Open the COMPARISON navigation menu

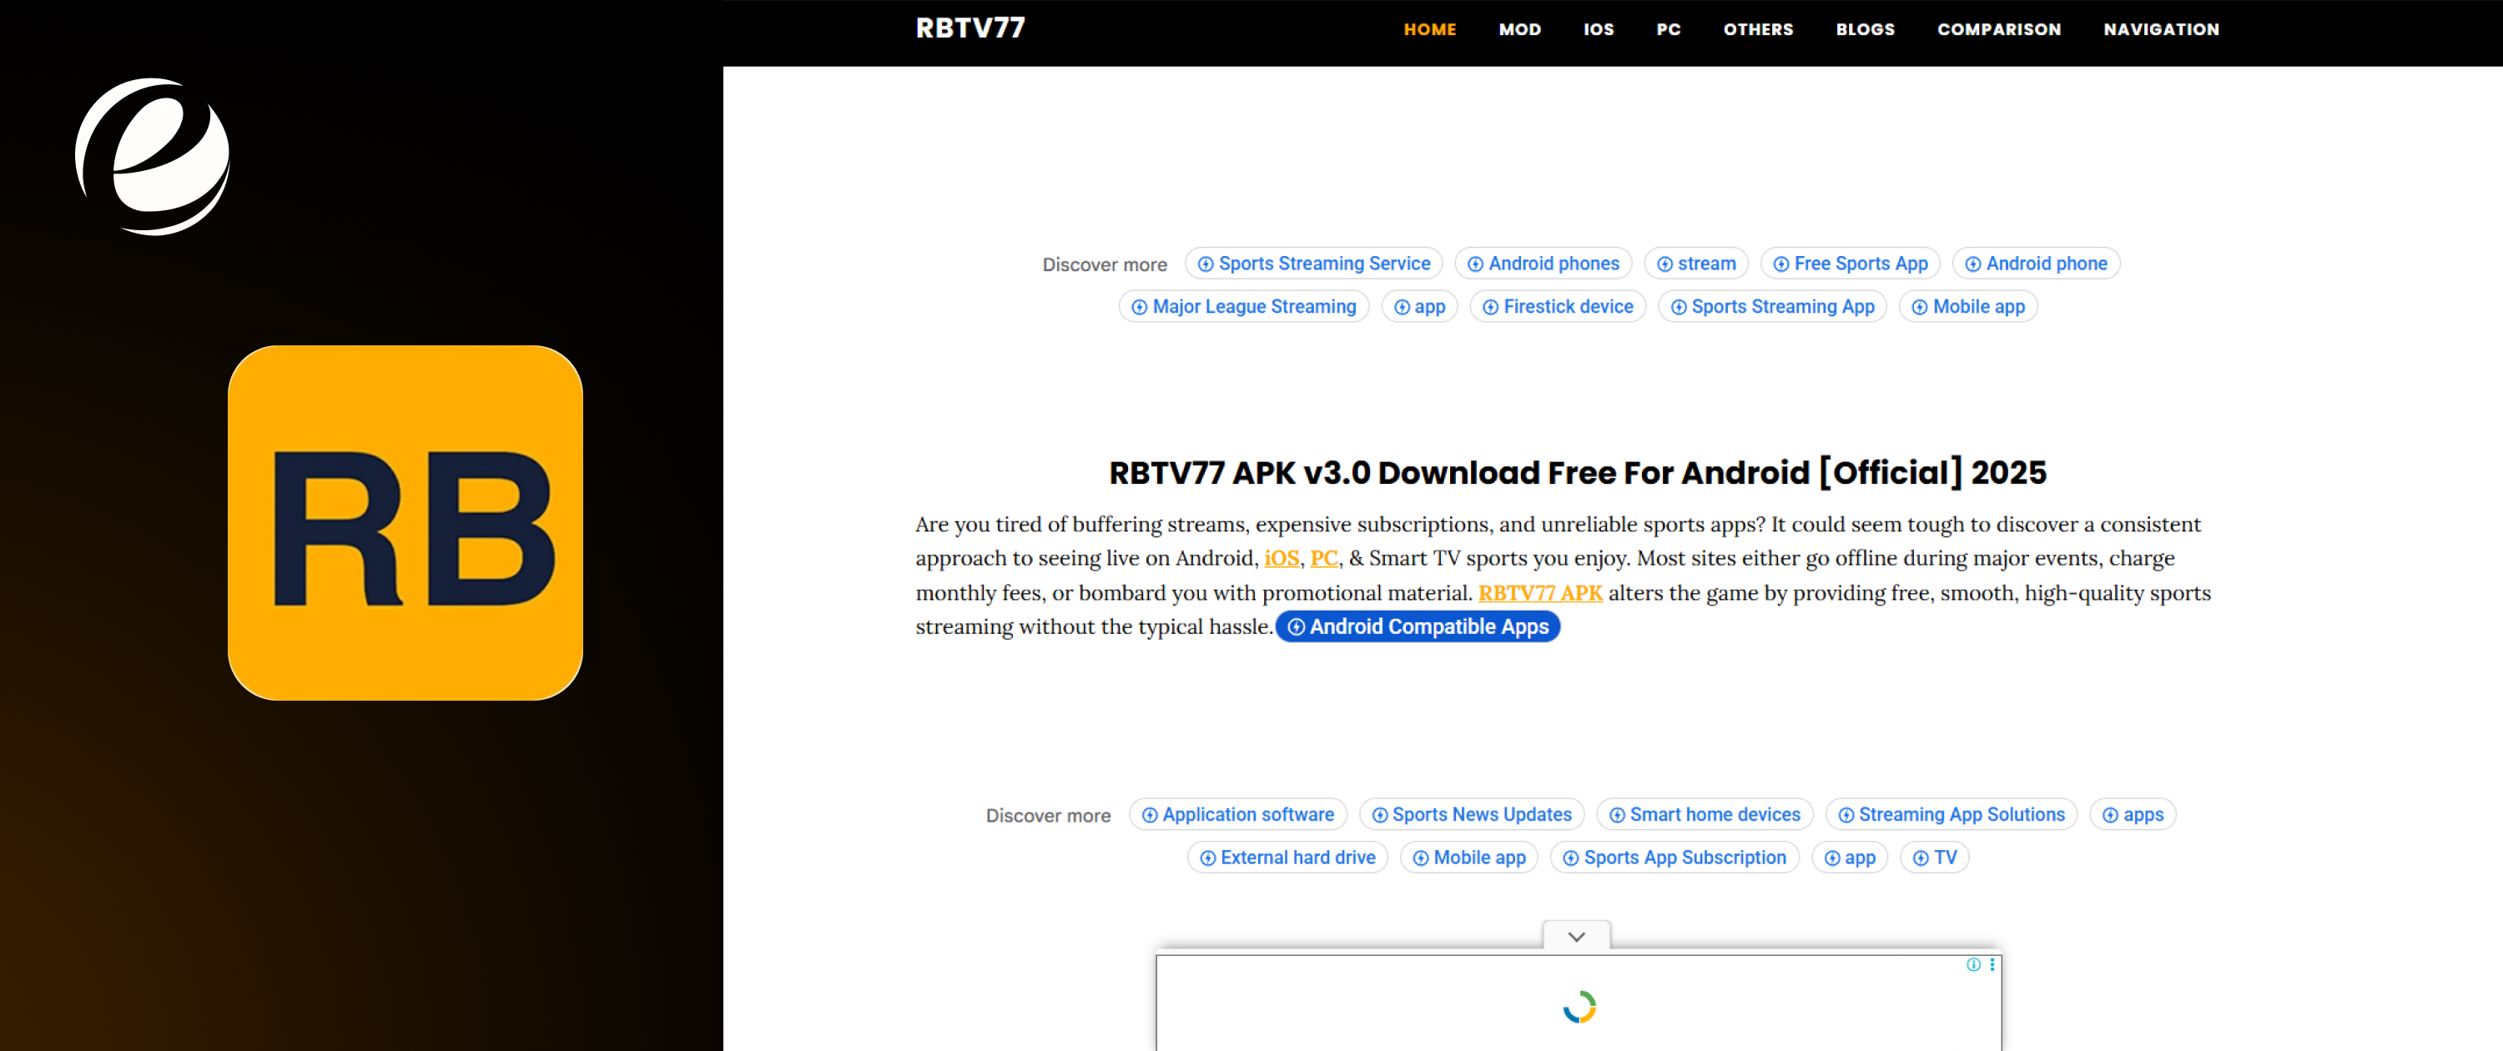[x=1999, y=29]
